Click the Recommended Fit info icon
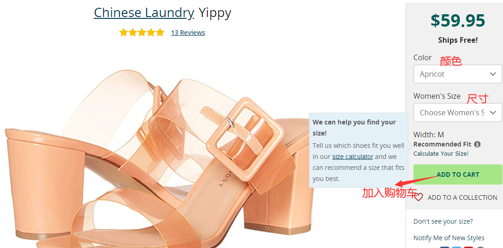The height and width of the screenshot is (248, 503). 477,144
